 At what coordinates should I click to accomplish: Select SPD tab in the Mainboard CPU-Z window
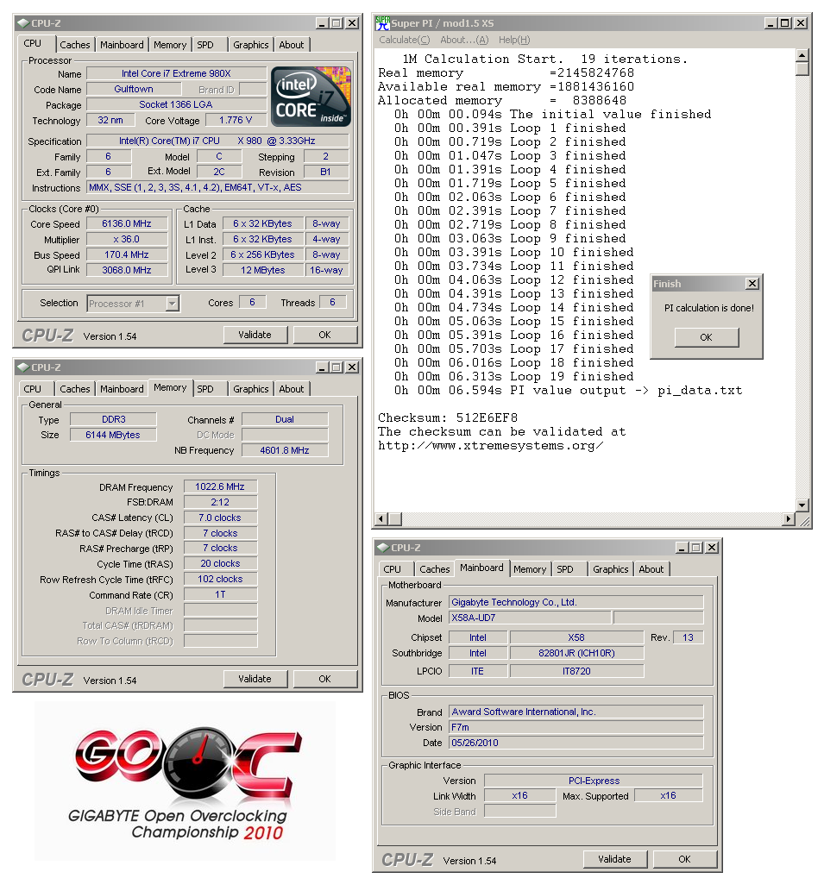[x=565, y=569]
